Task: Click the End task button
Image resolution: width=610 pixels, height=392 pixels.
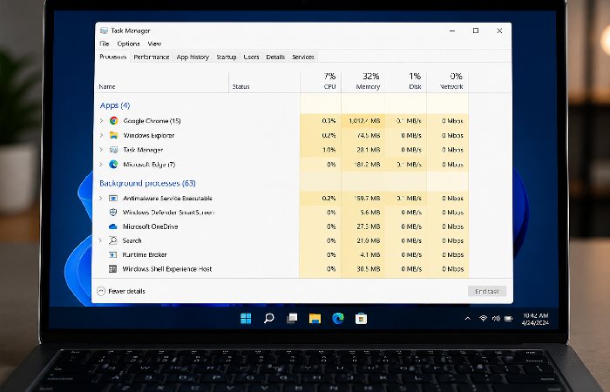Action: tap(487, 291)
